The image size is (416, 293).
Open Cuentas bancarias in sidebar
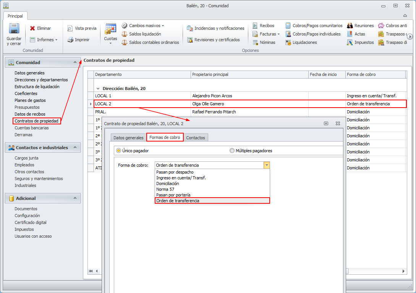pos(32,128)
